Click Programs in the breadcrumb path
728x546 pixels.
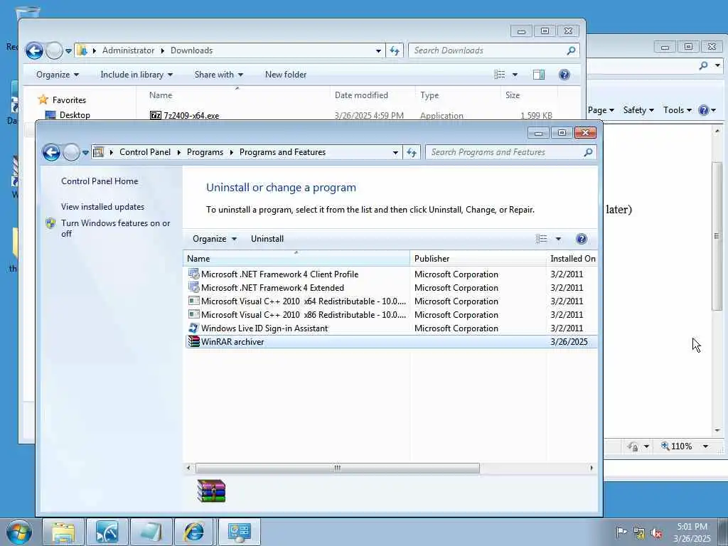(205, 152)
